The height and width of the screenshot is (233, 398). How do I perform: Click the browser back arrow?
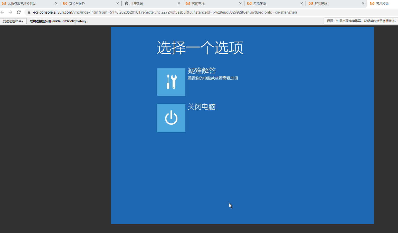click(x=3, y=12)
